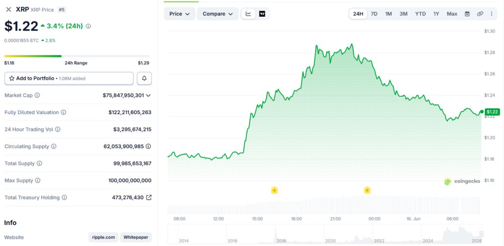Click the info icon beside 3.4% (24h)
The height and width of the screenshot is (246, 504).
[x=89, y=27]
